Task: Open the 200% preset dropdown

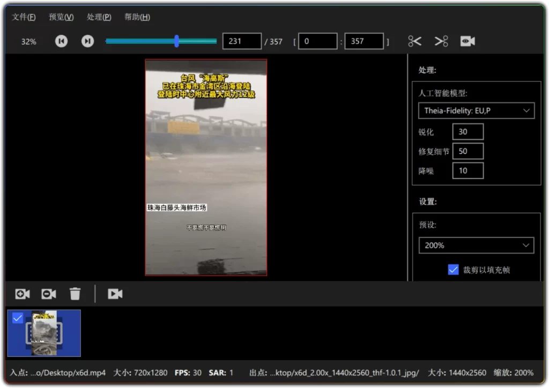Action: pyautogui.click(x=476, y=245)
